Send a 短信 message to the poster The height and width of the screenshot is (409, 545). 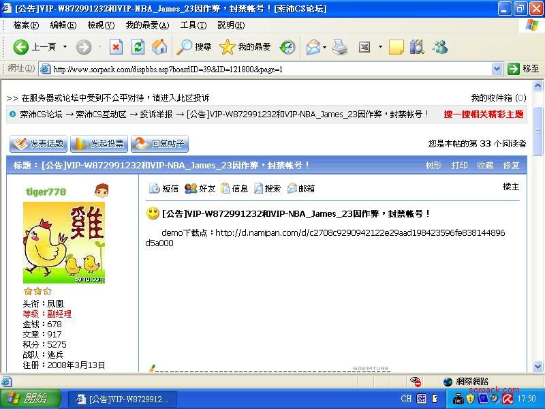pyautogui.click(x=164, y=189)
